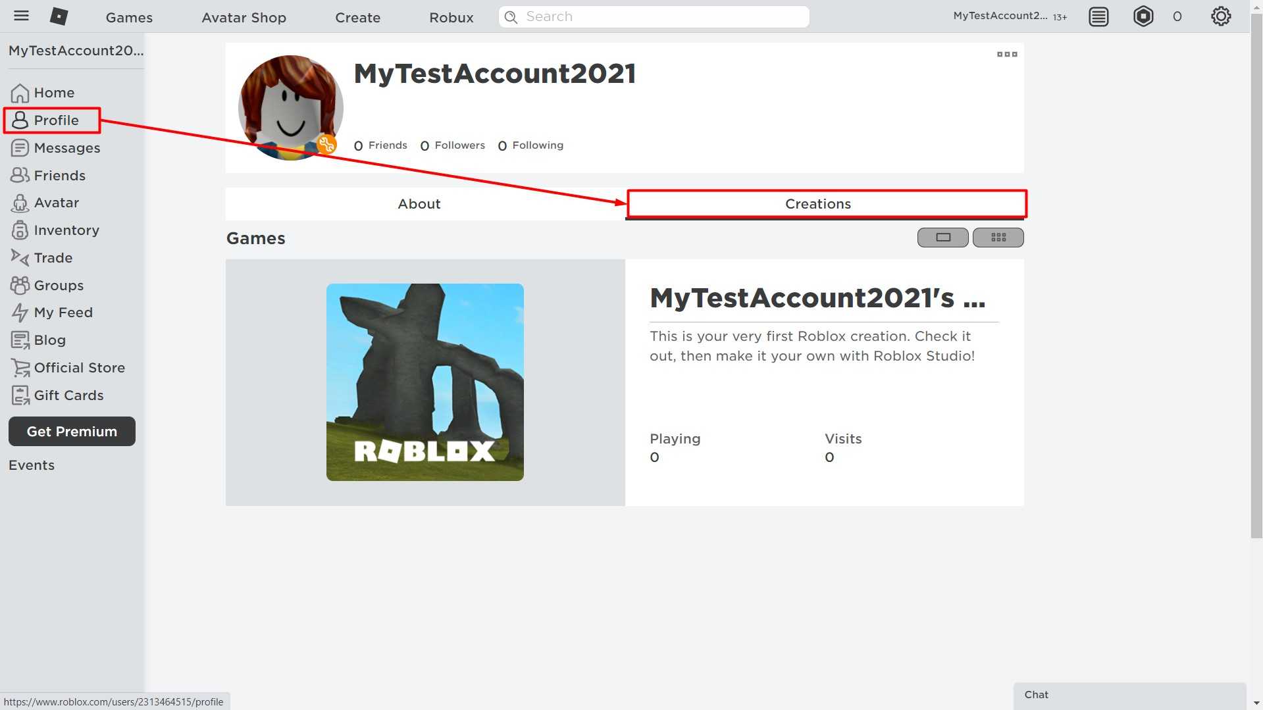Open the Robux menu item
This screenshot has width=1263, height=710.
click(451, 18)
